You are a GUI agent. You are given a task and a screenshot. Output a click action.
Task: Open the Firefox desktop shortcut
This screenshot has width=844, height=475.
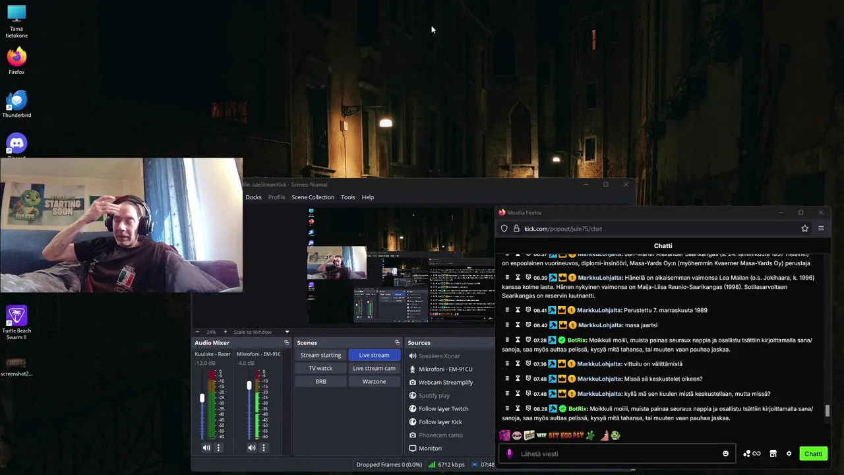pos(16,61)
